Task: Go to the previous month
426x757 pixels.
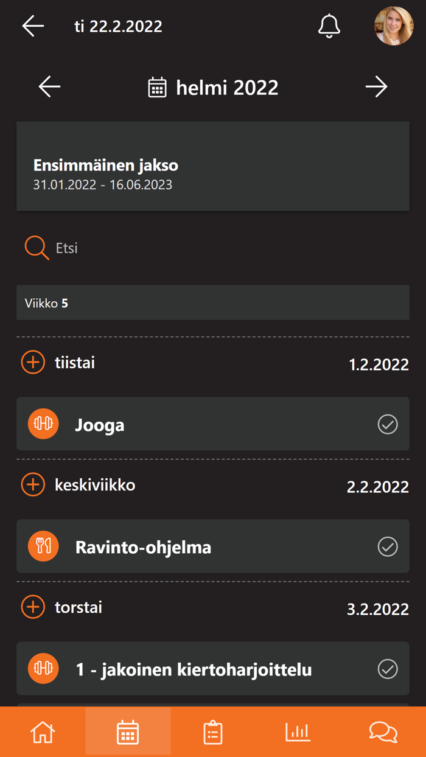Action: click(x=49, y=87)
